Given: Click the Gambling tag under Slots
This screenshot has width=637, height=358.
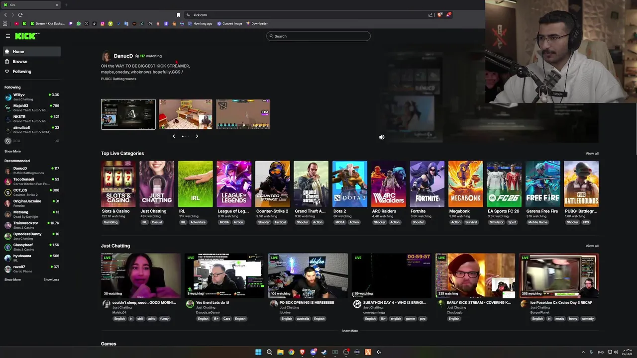Looking at the screenshot, I should point(110,222).
